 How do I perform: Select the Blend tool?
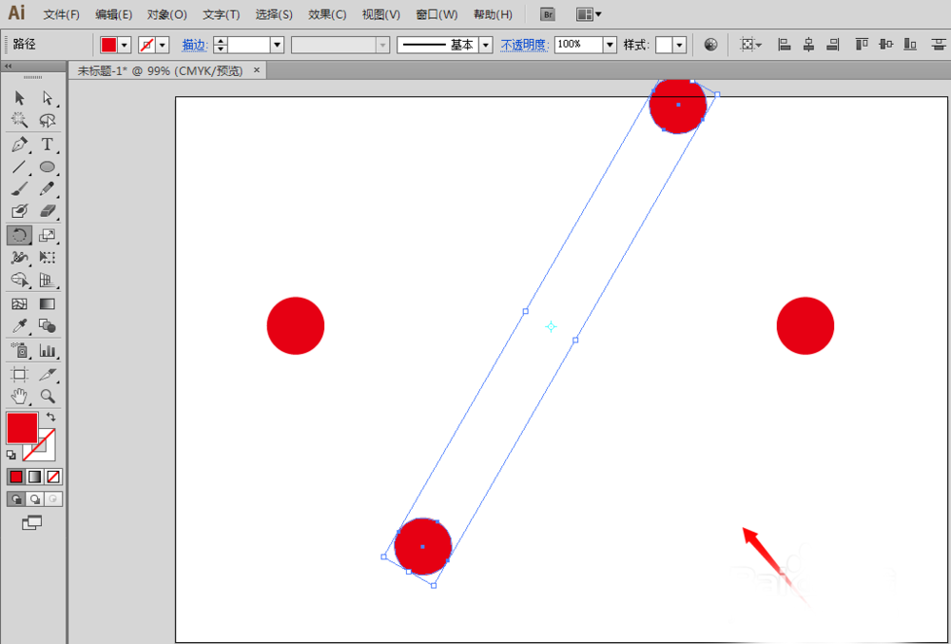[x=48, y=326]
